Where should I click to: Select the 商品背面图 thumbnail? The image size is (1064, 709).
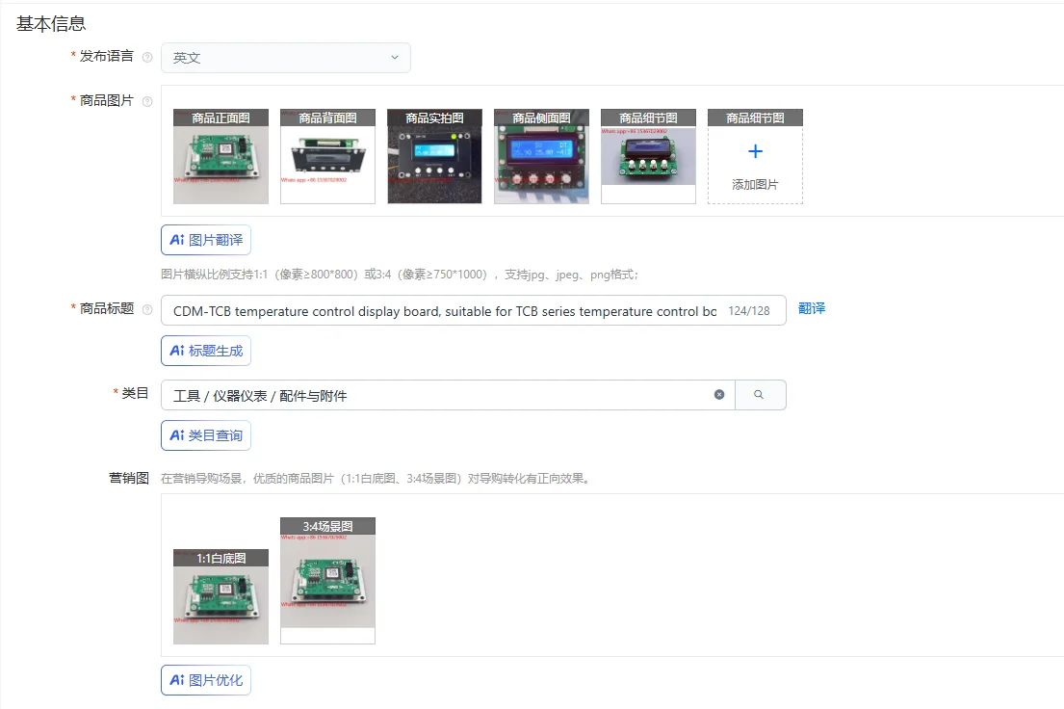point(327,156)
